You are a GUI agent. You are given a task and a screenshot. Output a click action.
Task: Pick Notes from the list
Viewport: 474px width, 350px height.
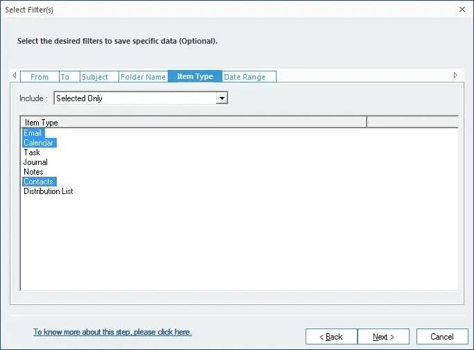[x=33, y=172]
